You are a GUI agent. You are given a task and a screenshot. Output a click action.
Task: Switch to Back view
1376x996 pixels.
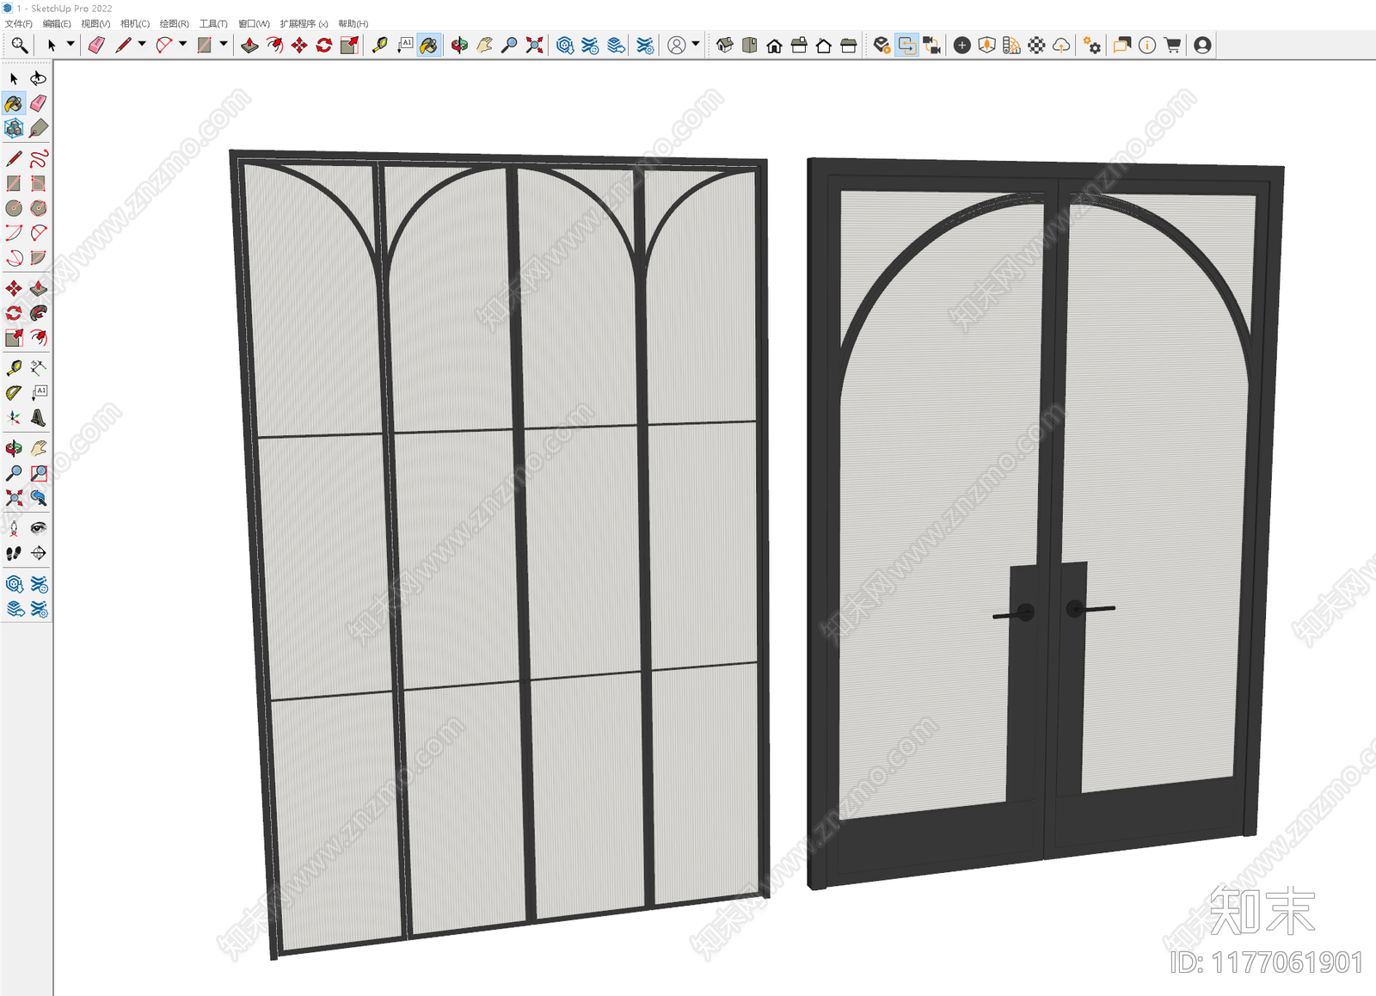824,45
